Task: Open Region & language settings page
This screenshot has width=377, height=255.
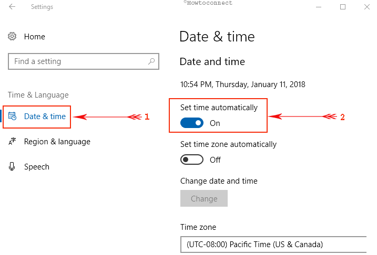Action: click(57, 142)
